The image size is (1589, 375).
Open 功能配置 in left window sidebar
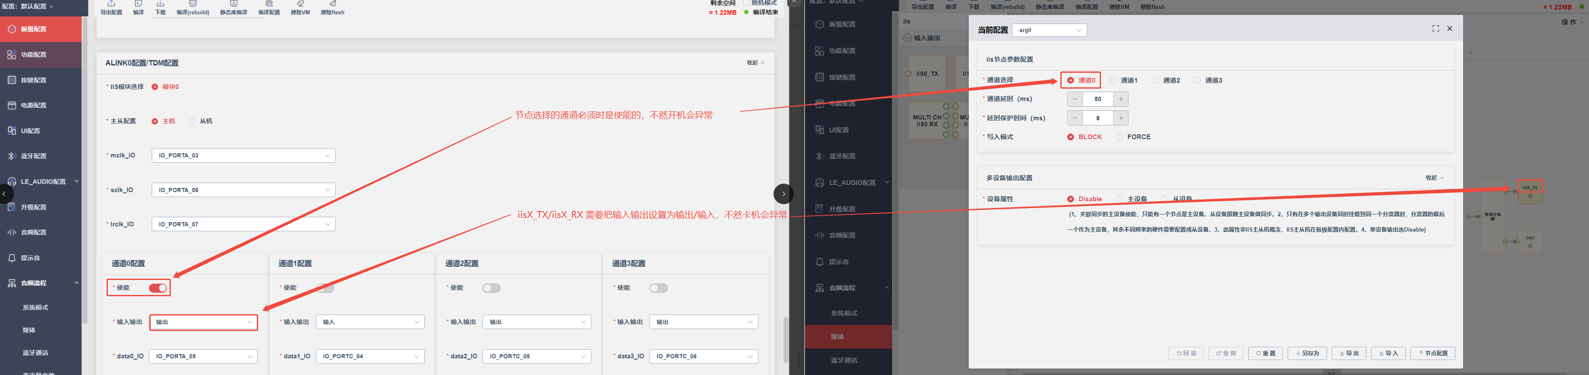tap(41, 54)
